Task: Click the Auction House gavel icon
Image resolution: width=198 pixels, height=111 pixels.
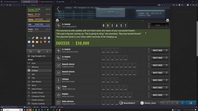Action: click(x=29, y=92)
